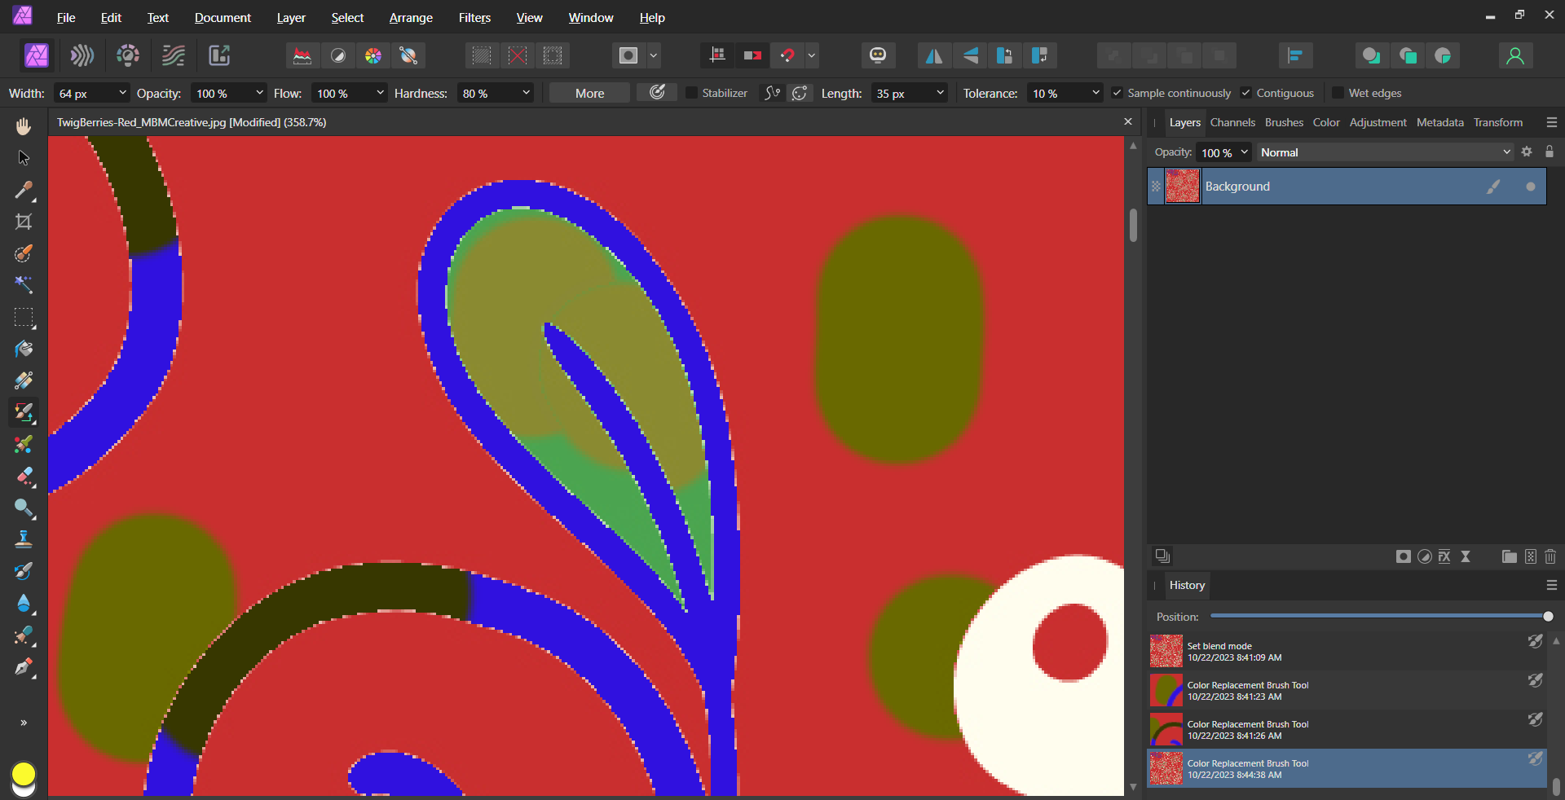Switch to Develop Persona
The image size is (1565, 800).
tap(128, 55)
